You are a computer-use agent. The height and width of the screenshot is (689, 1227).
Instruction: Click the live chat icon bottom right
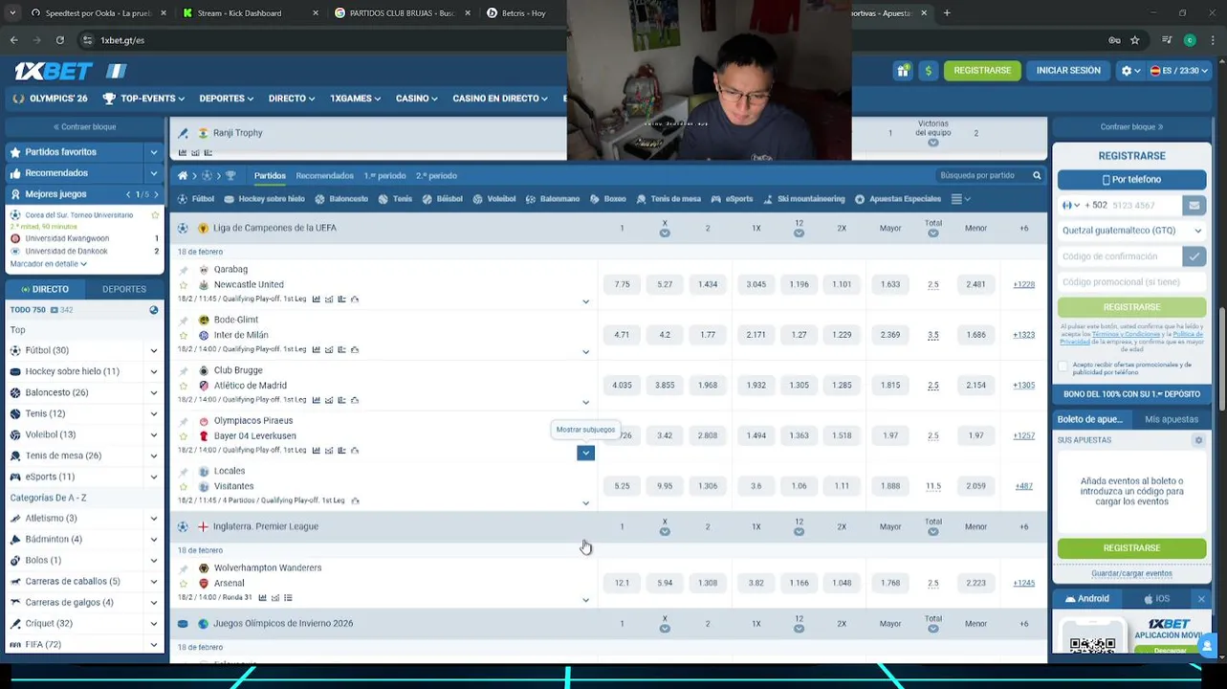tap(1207, 646)
